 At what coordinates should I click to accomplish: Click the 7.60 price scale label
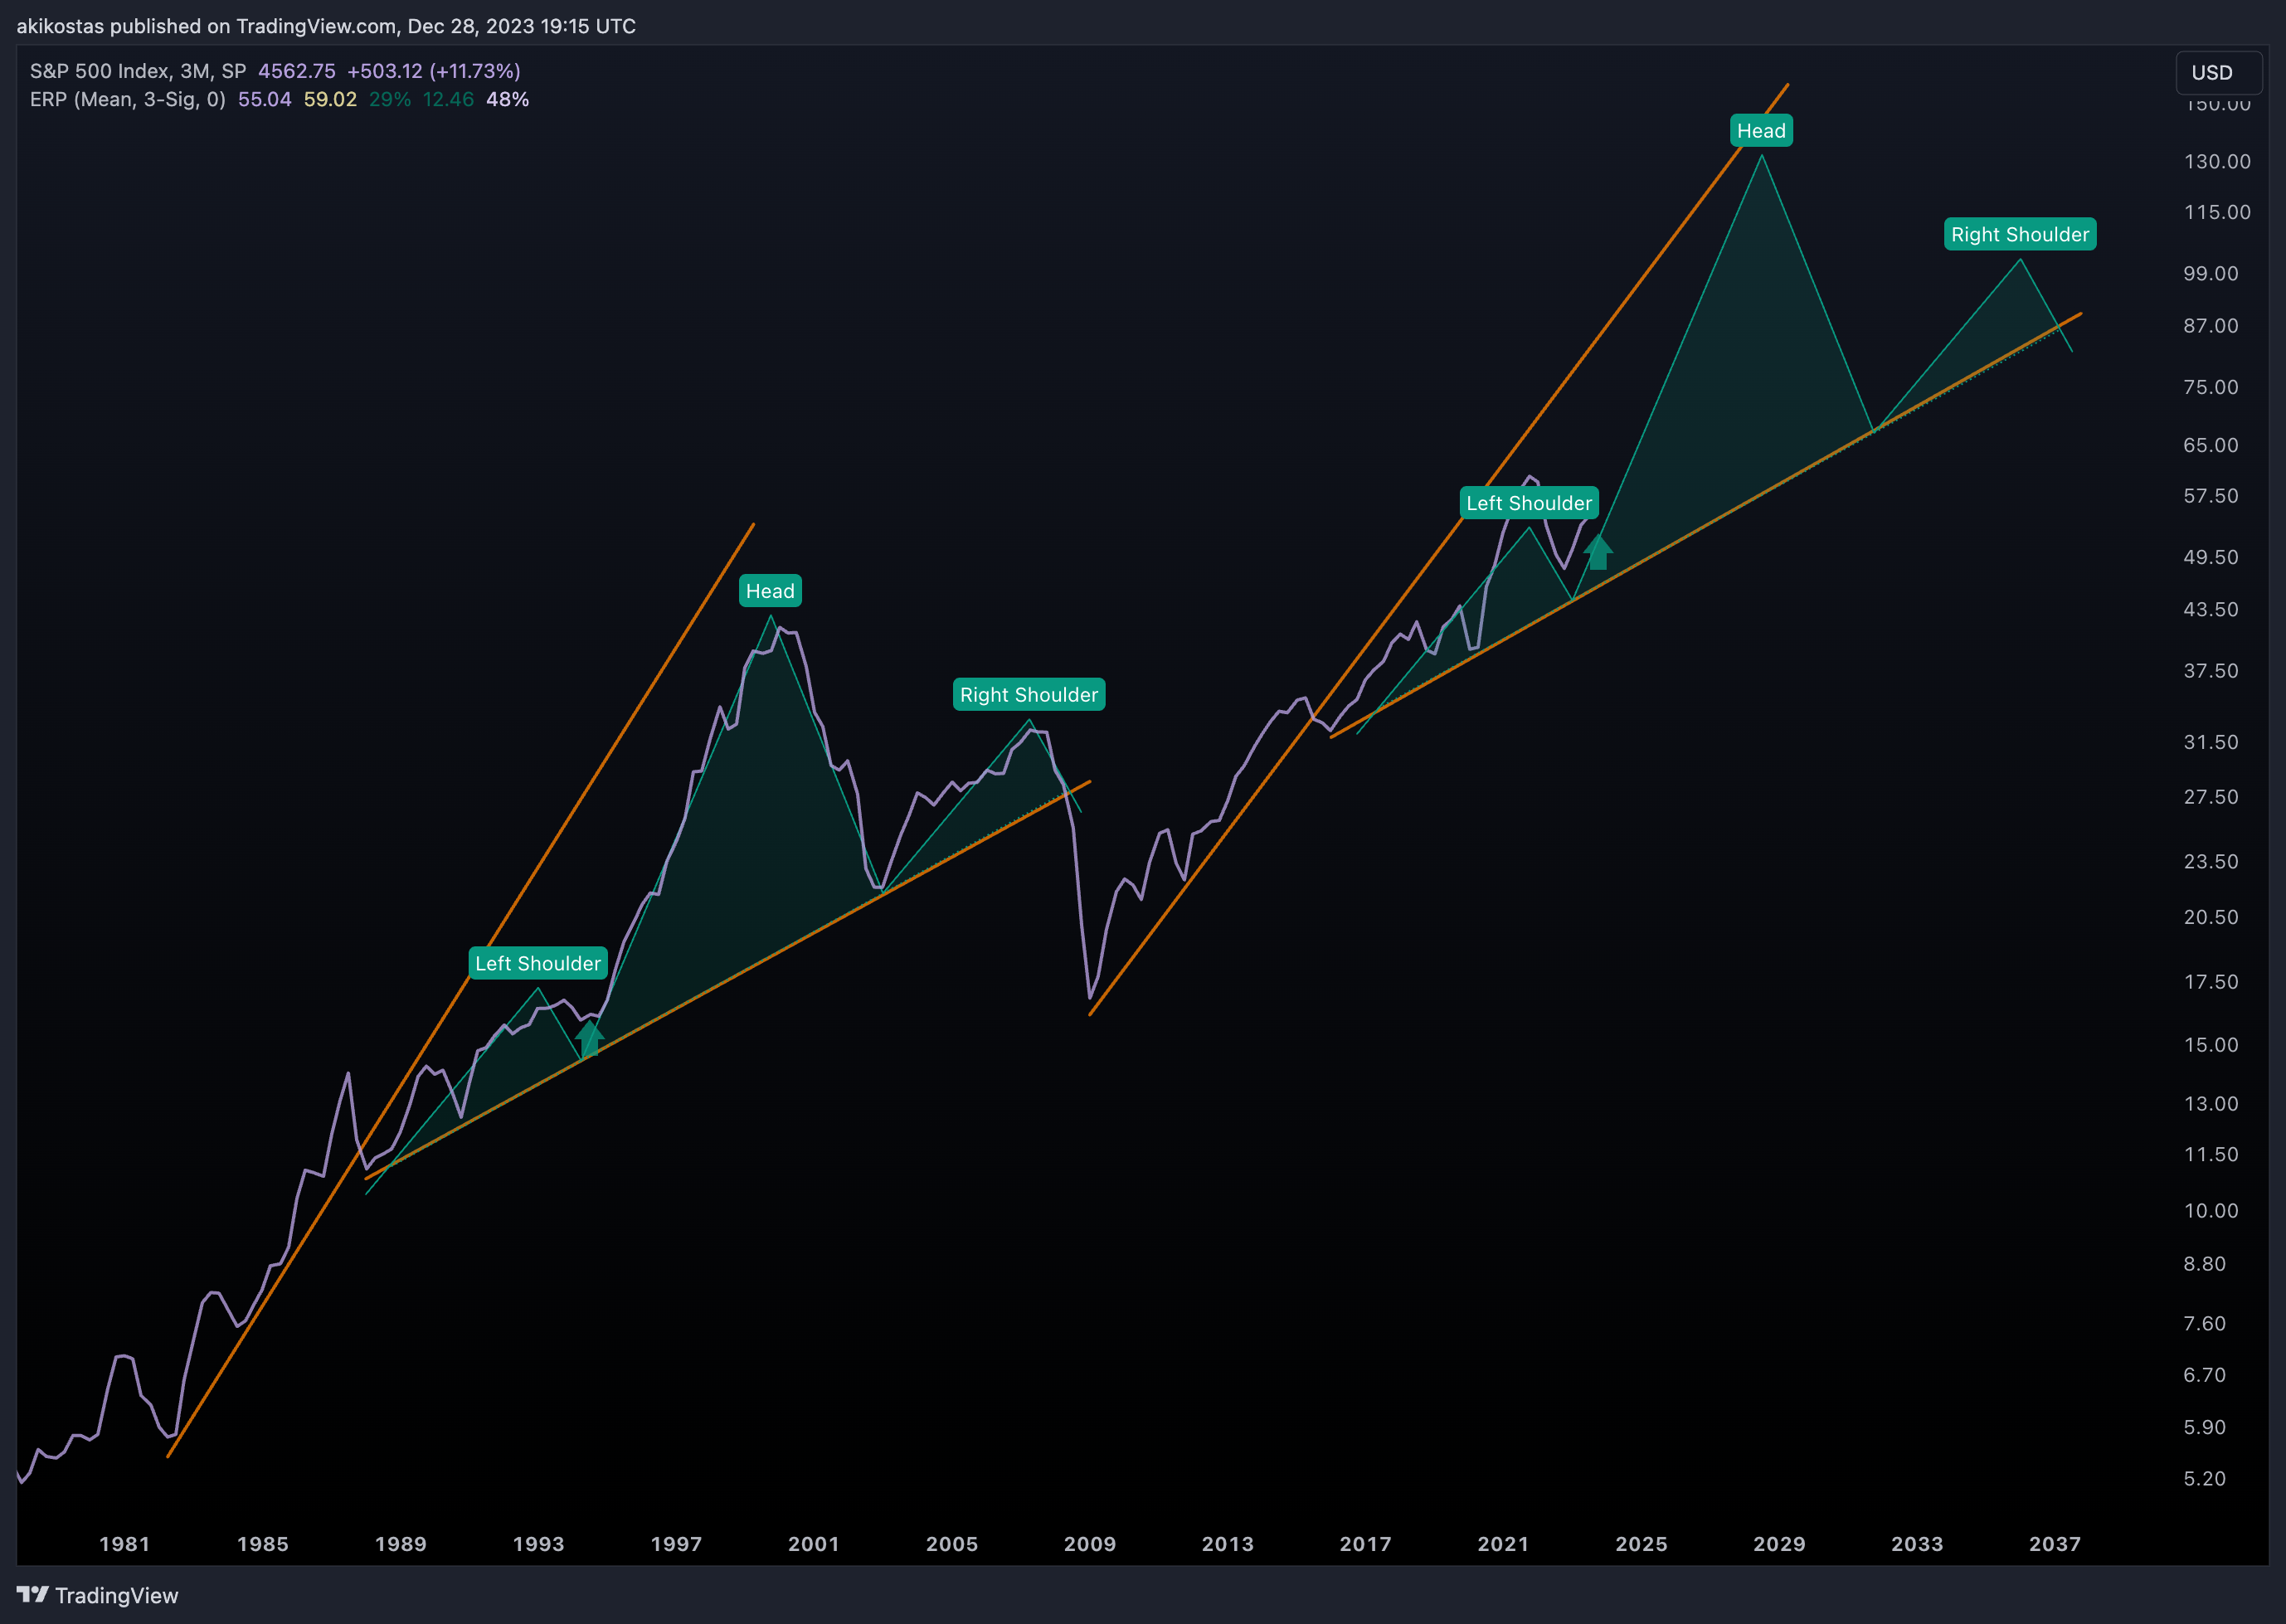[2205, 1324]
